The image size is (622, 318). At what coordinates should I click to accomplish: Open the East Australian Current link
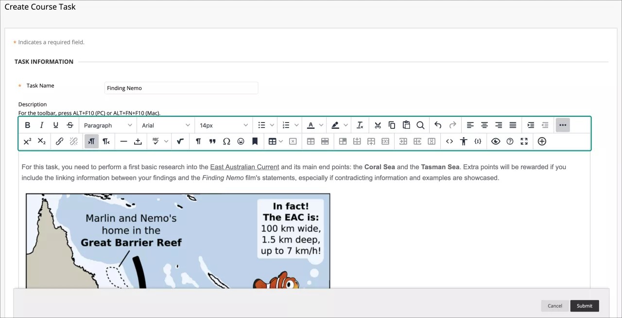click(244, 167)
